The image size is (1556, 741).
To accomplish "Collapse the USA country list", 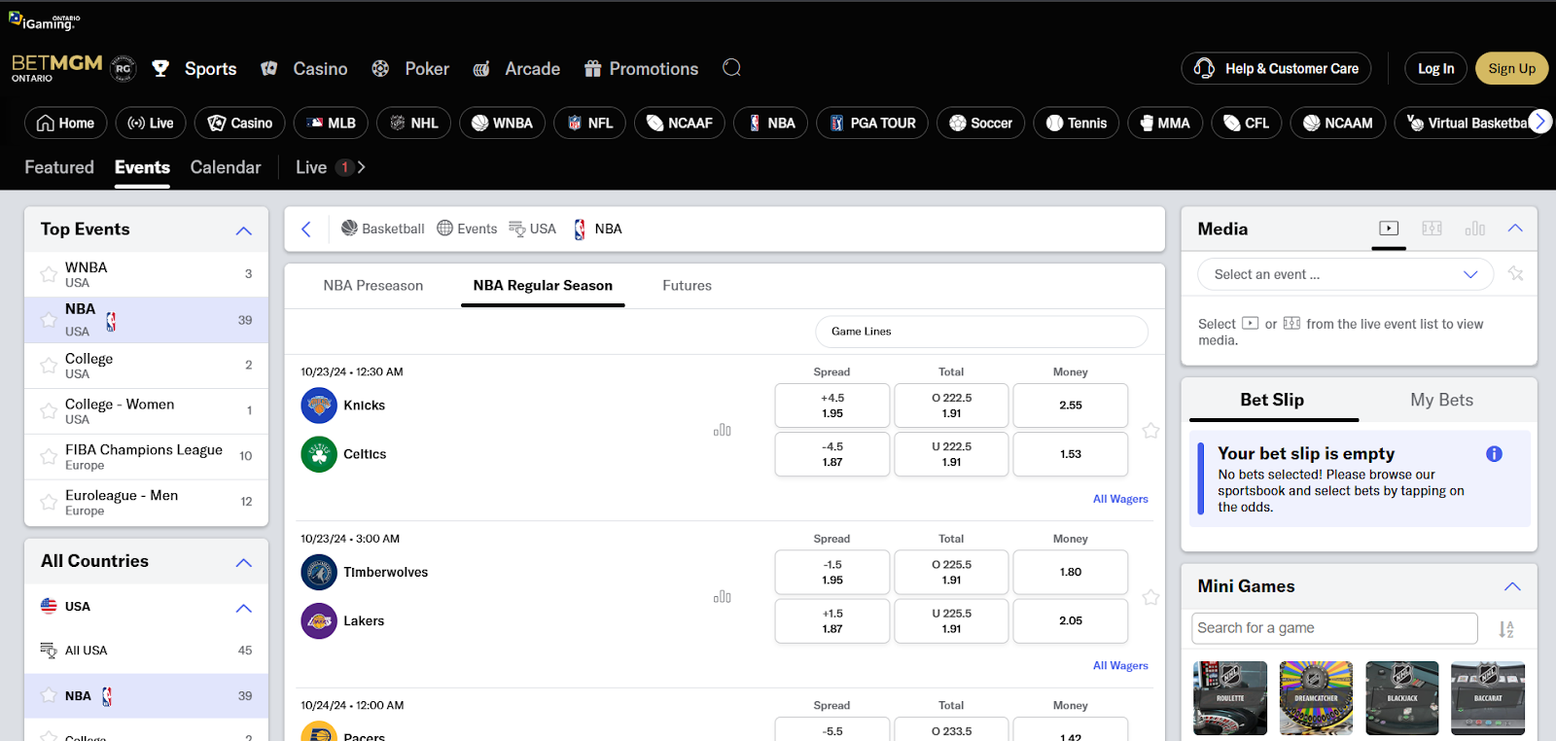I will pos(243,608).
